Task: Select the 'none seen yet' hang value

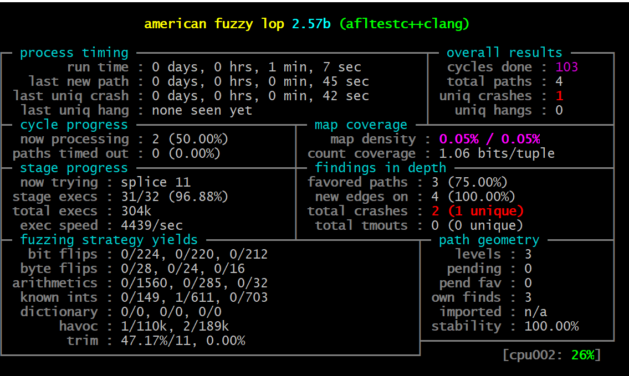Action: click(202, 110)
